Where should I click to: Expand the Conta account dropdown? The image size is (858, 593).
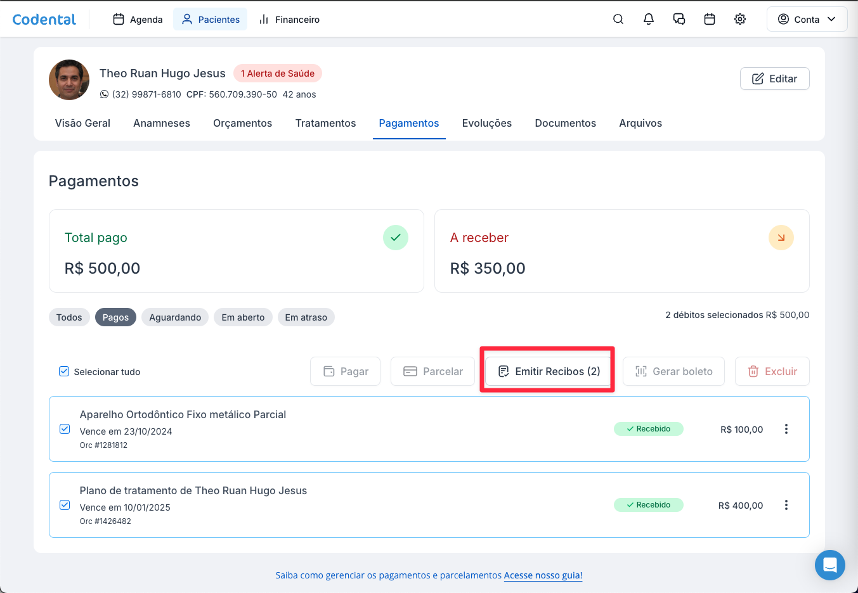pyautogui.click(x=807, y=19)
